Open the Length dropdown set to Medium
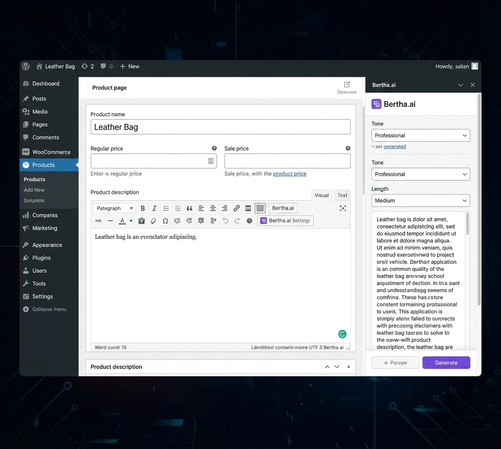 coord(420,201)
